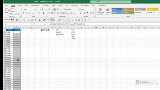
Task: Go to the Data tab
Action: [53, 5]
